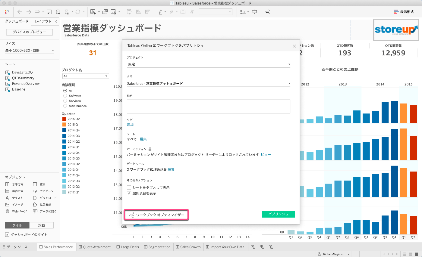
Task: Click the green パブリッシュ button
Action: pyautogui.click(x=278, y=214)
